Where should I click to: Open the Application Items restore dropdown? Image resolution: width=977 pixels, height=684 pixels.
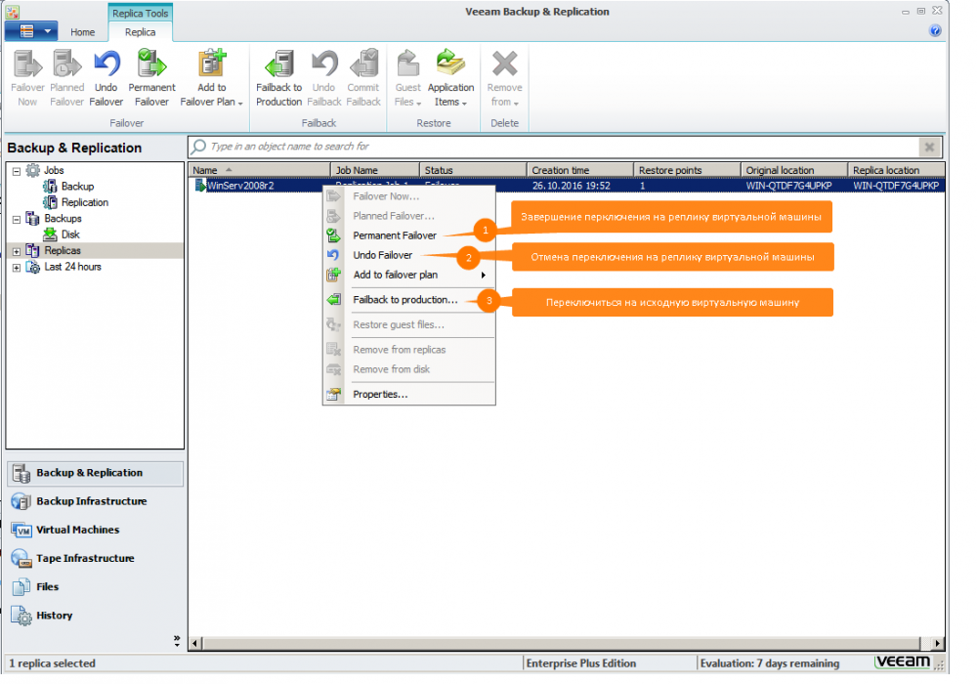(450, 78)
